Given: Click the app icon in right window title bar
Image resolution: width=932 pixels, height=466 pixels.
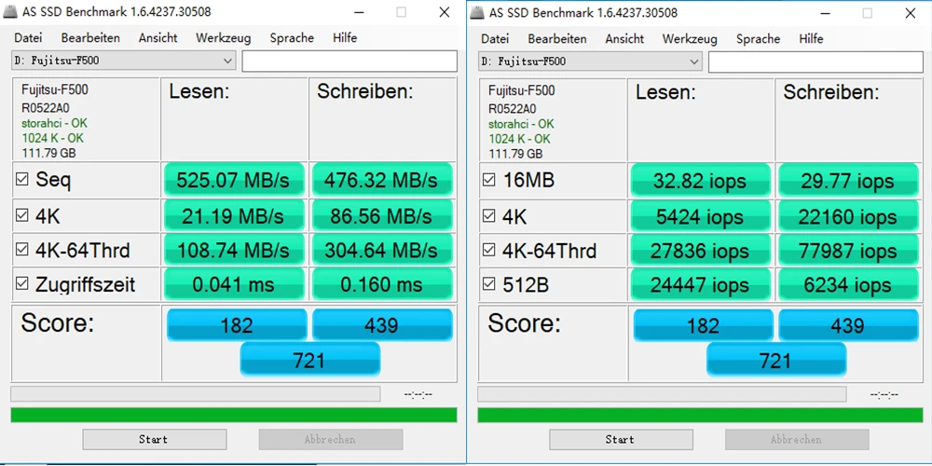Looking at the screenshot, I should [475, 12].
